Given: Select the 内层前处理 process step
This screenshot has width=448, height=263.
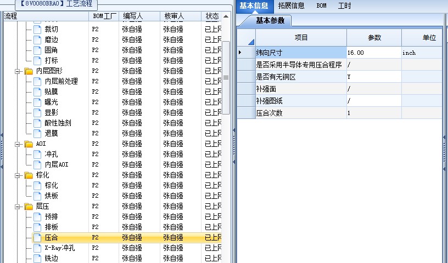Looking at the screenshot, I should (61, 81).
